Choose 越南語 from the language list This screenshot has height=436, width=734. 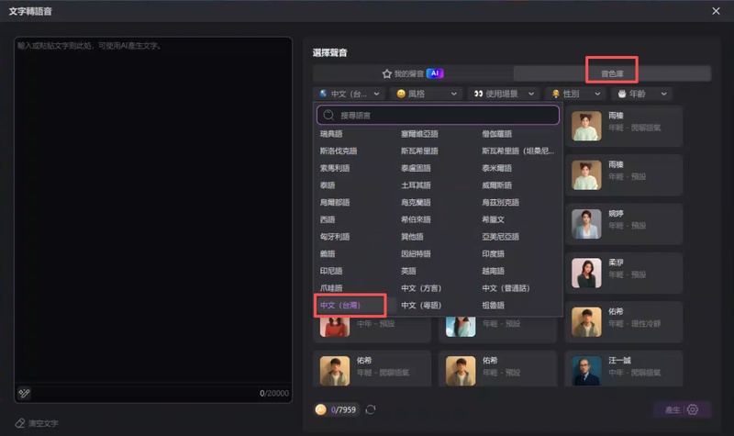pyautogui.click(x=494, y=271)
